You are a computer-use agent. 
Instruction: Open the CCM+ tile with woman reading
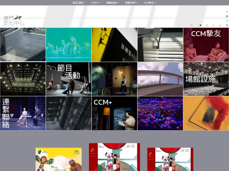114,113
